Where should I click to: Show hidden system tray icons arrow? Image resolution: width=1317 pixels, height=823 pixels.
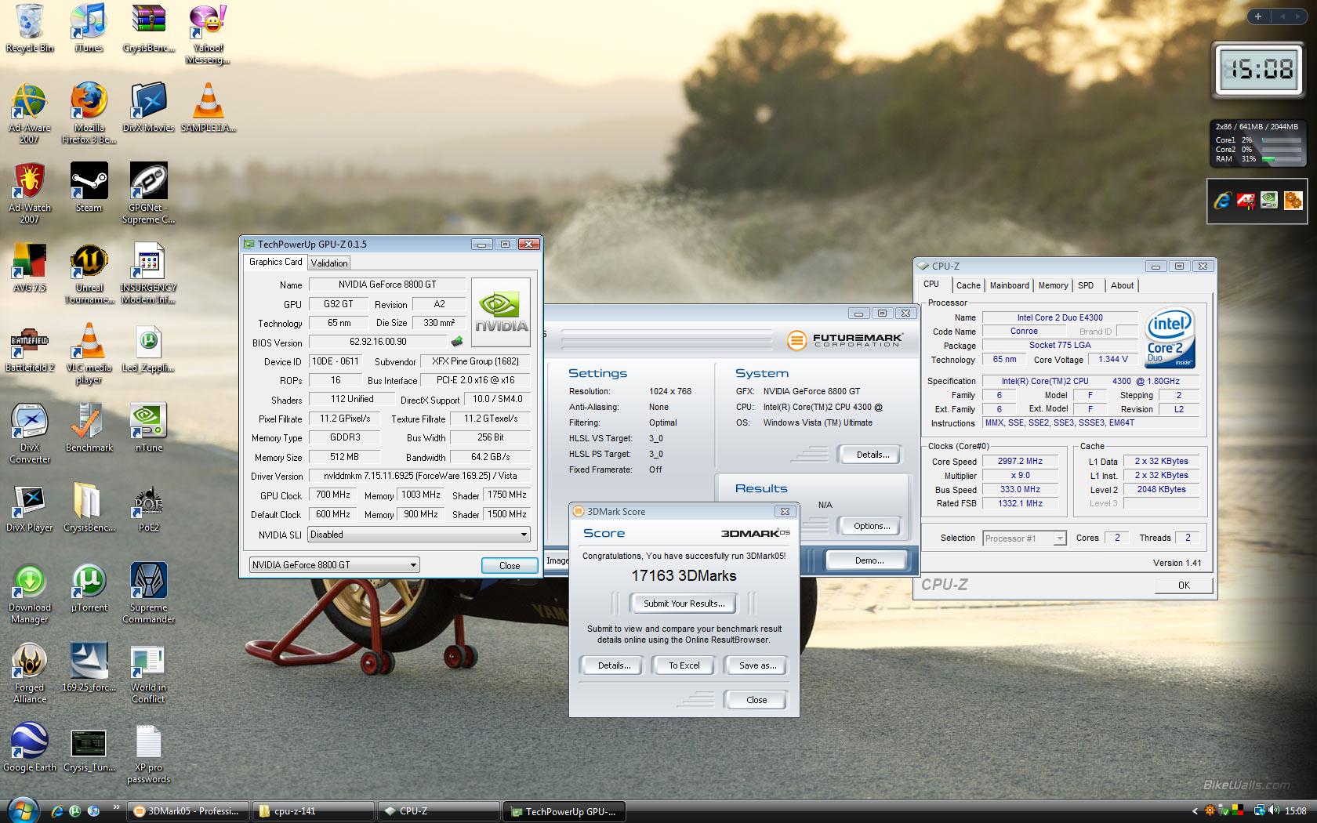pyautogui.click(x=1195, y=811)
